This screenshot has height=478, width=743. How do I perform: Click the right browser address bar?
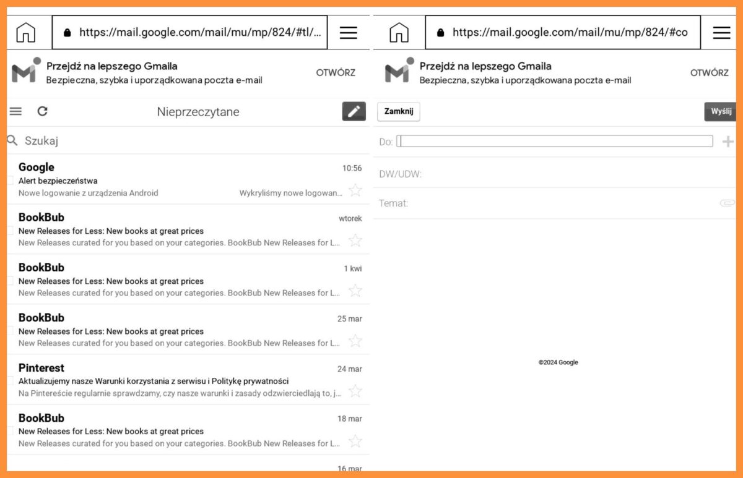563,33
